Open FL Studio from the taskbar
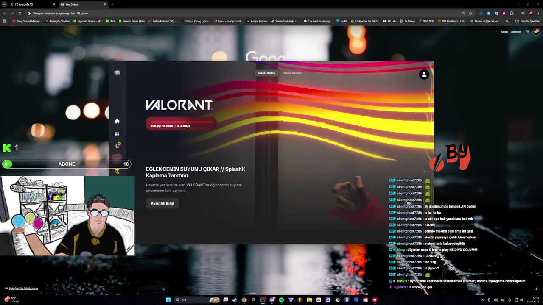The image size is (543, 305). pos(300,300)
